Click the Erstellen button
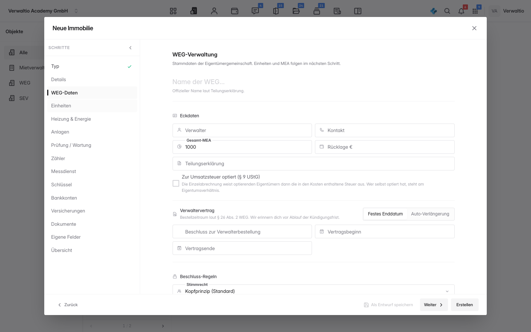 (465, 305)
